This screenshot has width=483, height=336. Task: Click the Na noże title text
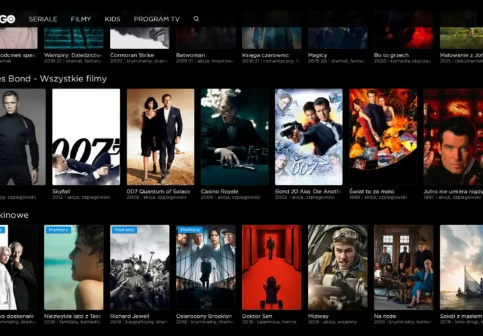pyautogui.click(x=385, y=316)
